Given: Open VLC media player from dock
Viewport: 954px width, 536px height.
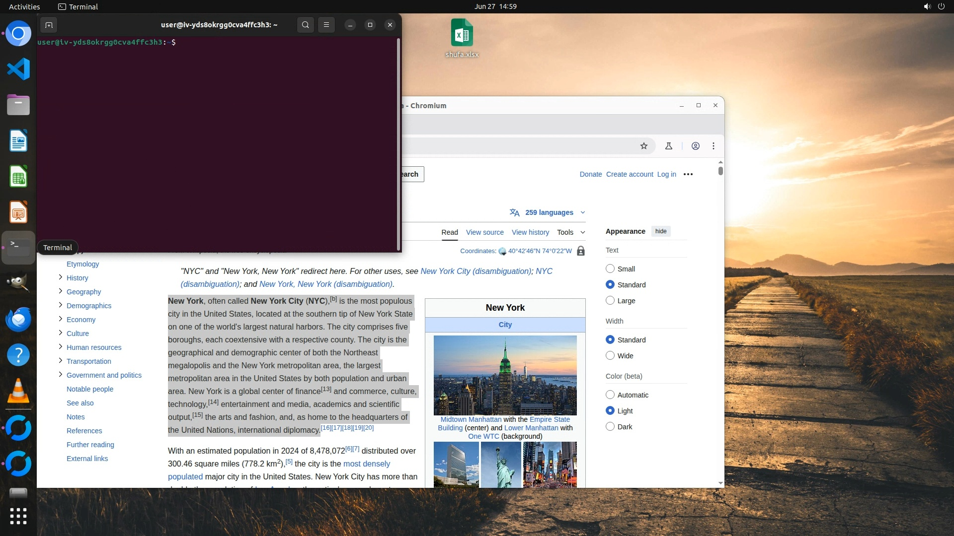Looking at the screenshot, I should point(18,391).
